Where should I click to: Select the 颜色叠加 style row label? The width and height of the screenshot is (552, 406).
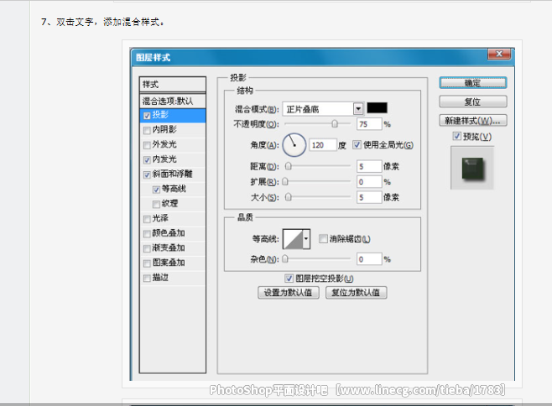[x=169, y=233]
